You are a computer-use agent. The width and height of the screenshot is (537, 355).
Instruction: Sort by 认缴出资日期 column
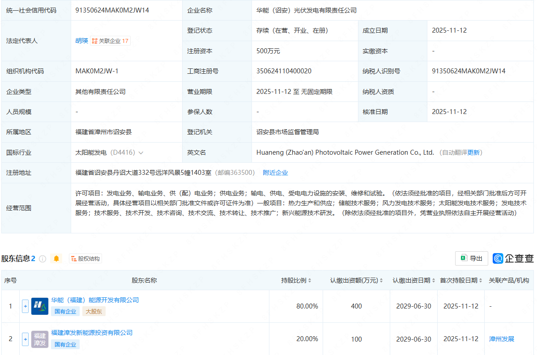pyautogui.click(x=433, y=281)
